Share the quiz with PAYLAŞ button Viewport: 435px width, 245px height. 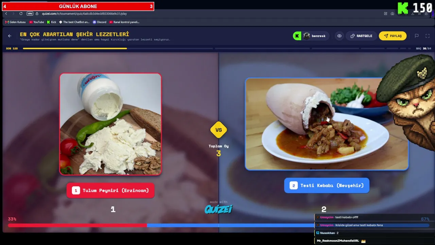(x=393, y=36)
